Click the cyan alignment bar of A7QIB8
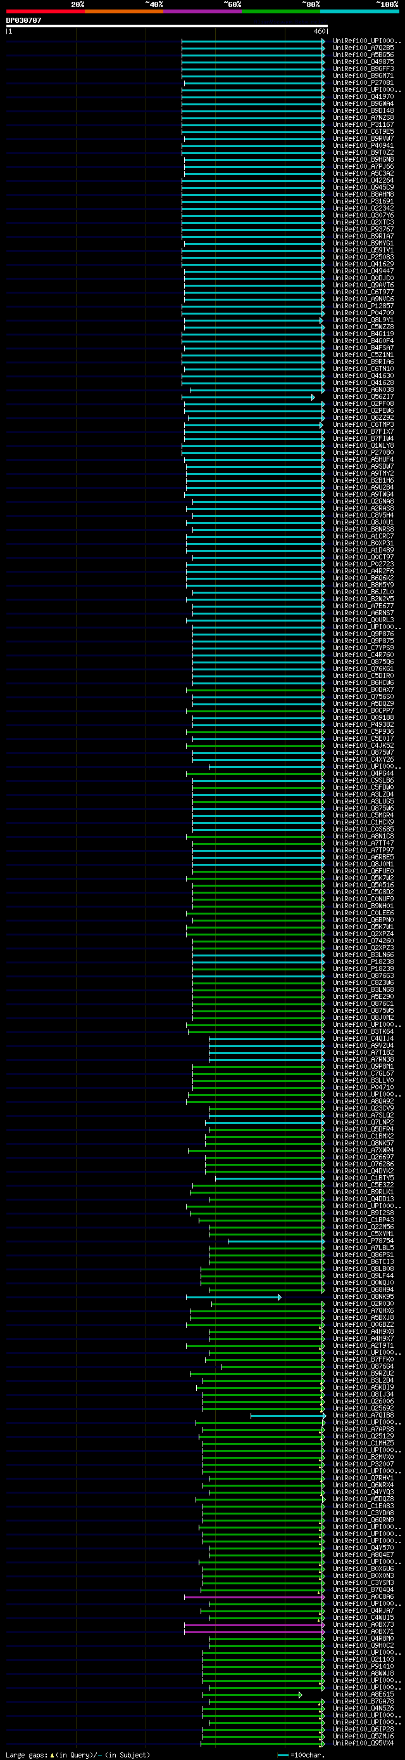This screenshot has width=405, height=1760. (288, 1415)
